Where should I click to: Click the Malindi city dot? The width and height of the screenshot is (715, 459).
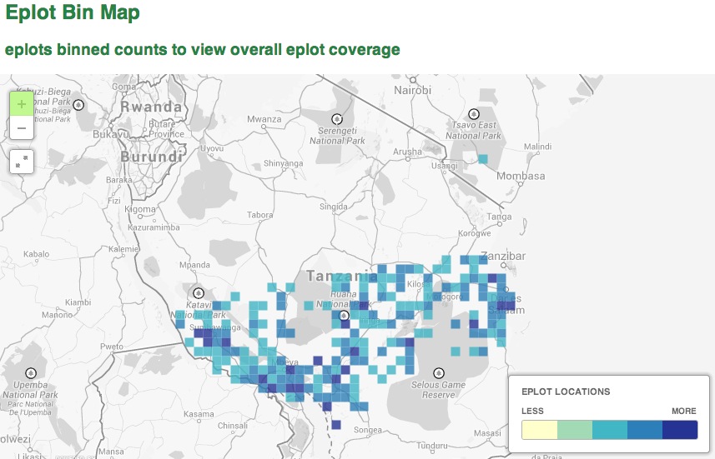(x=538, y=153)
